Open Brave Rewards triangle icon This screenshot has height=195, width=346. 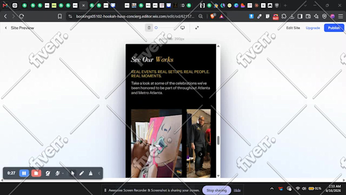221,16
